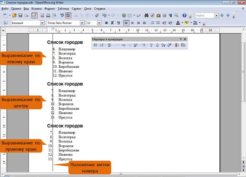Toggle justified paragraph alignment
The image size is (246, 177).
[144, 23]
